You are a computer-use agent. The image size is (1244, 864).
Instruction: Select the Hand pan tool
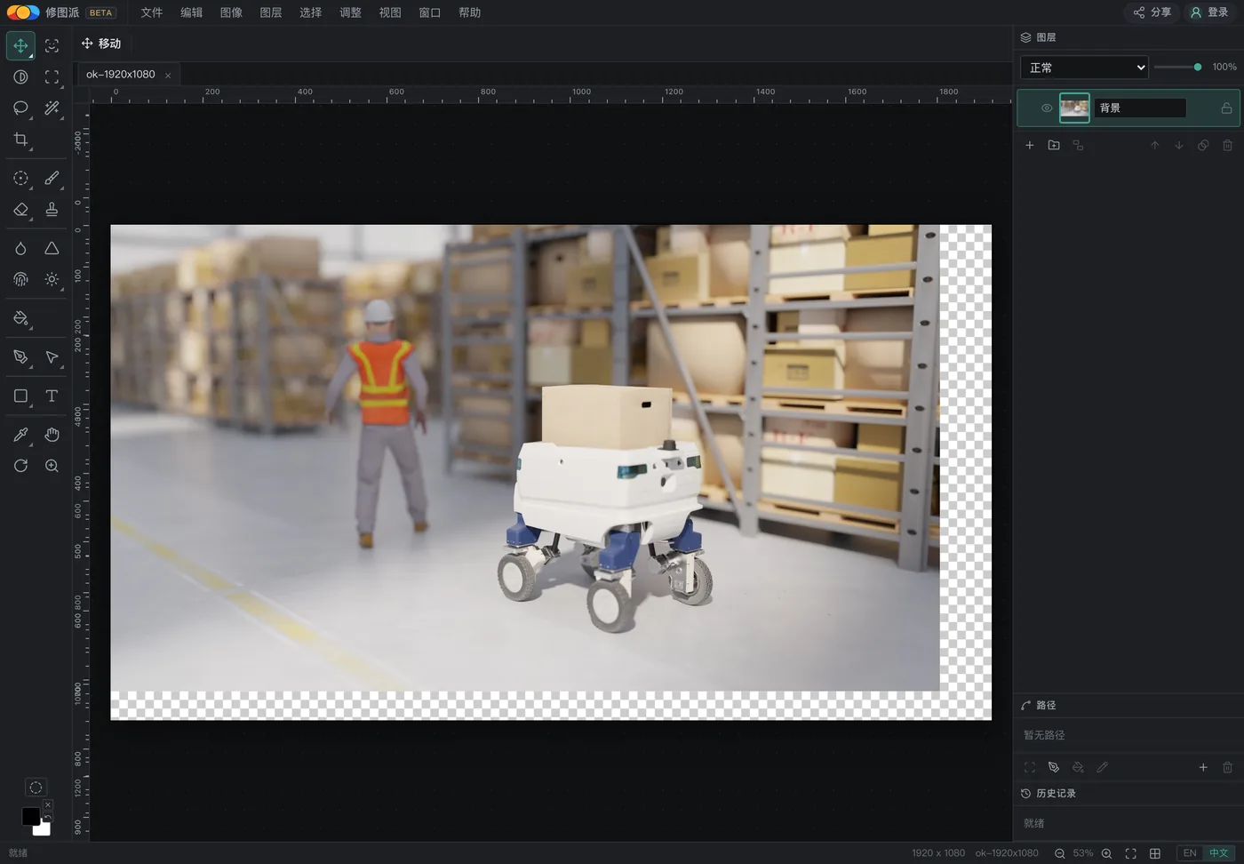(52, 435)
